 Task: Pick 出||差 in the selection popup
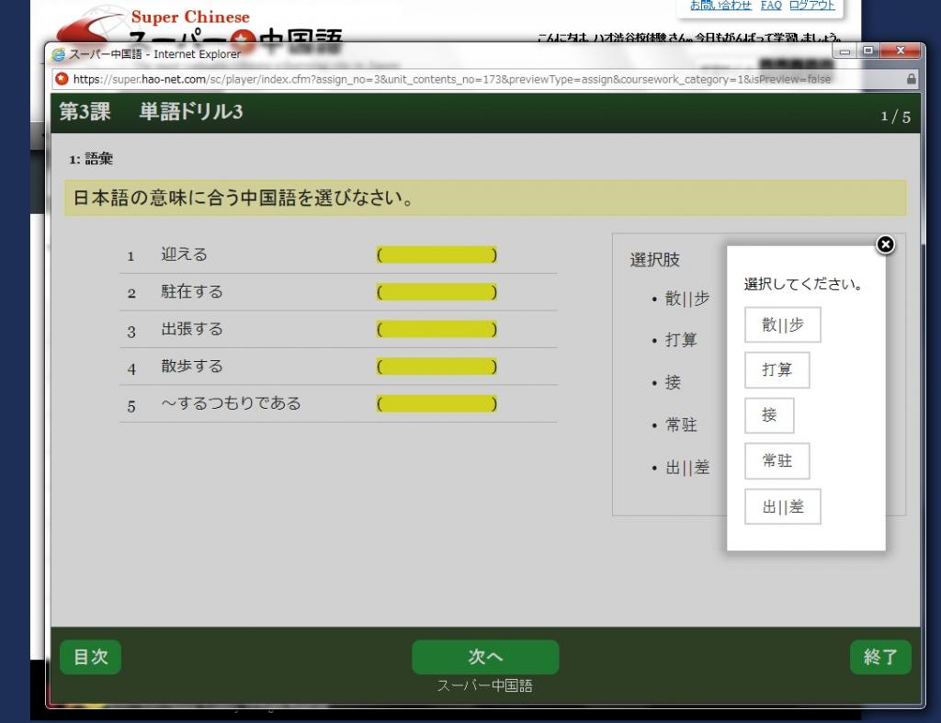click(x=782, y=506)
